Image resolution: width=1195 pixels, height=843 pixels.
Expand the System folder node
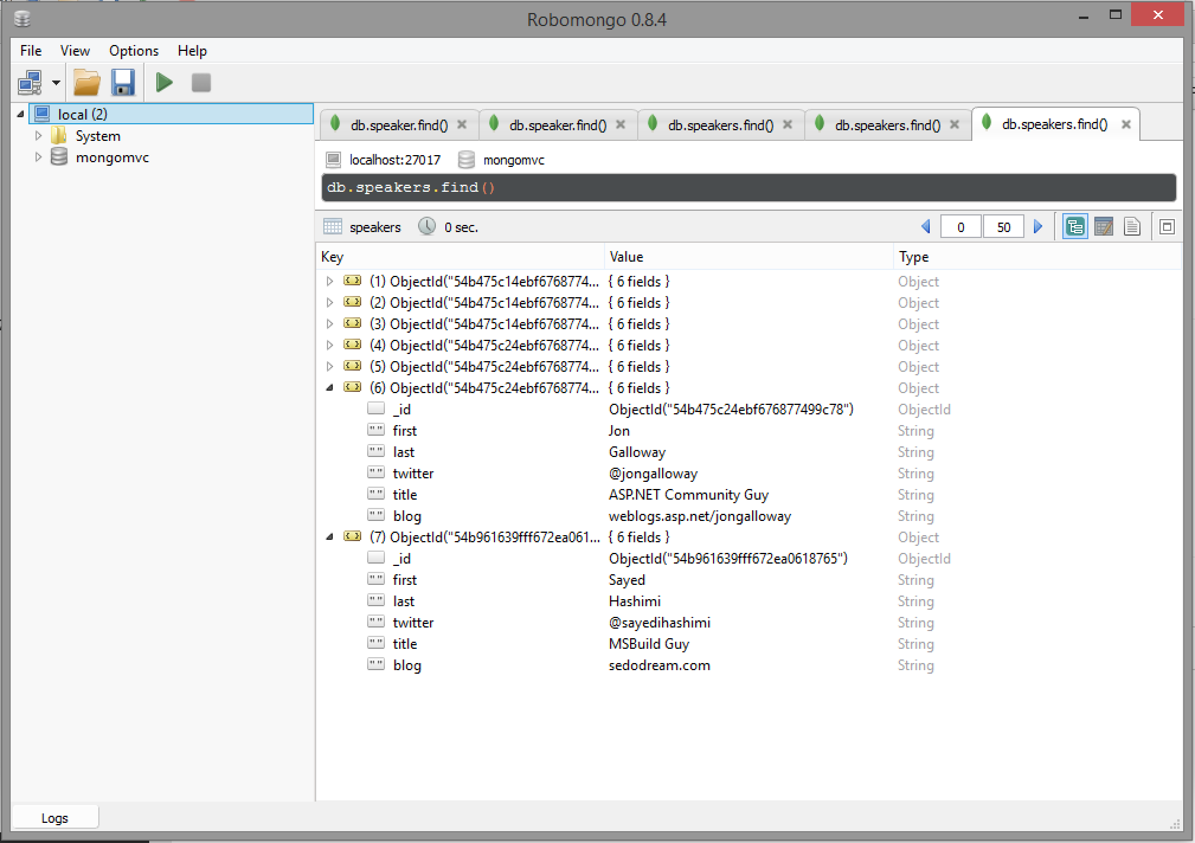click(x=38, y=136)
